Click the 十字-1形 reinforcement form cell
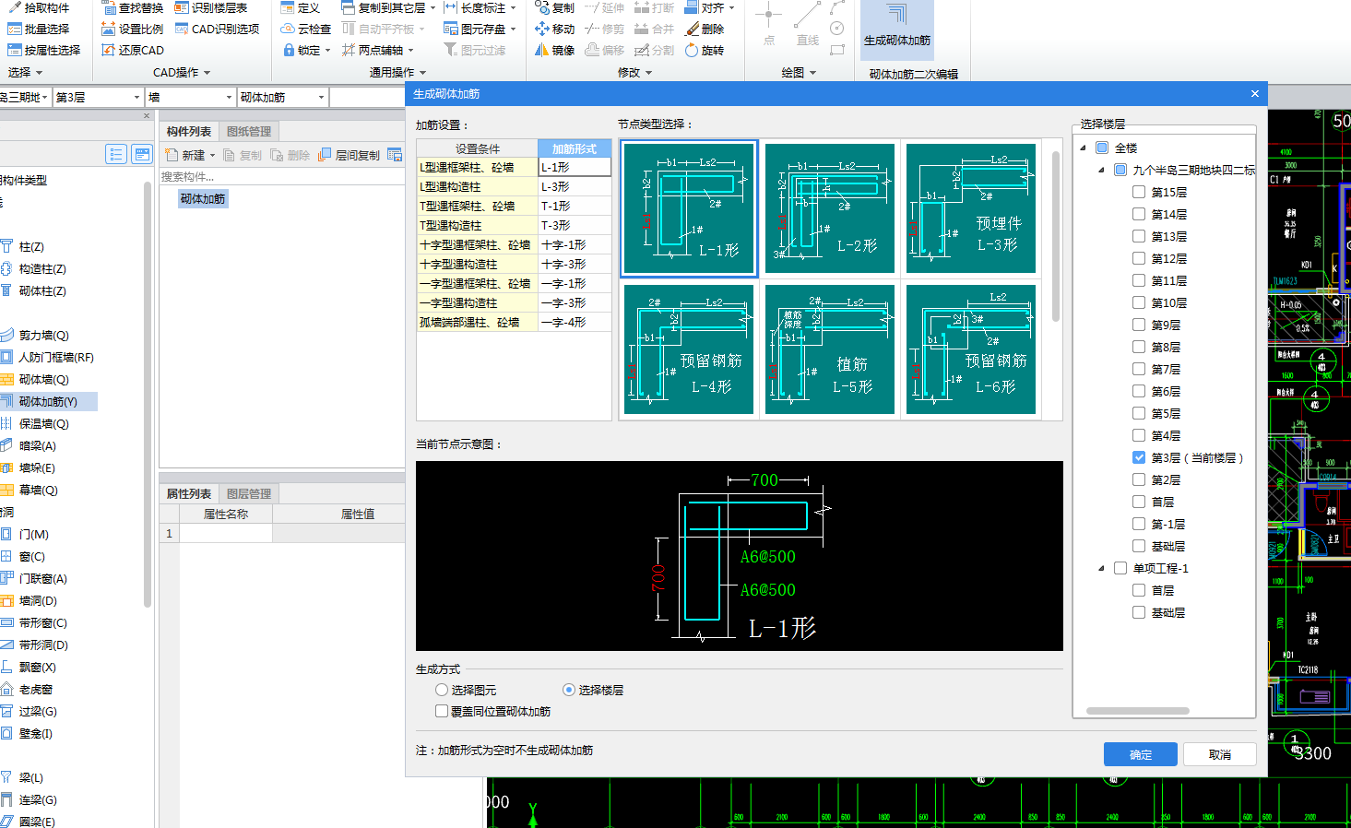The height and width of the screenshot is (828, 1351). [575, 244]
